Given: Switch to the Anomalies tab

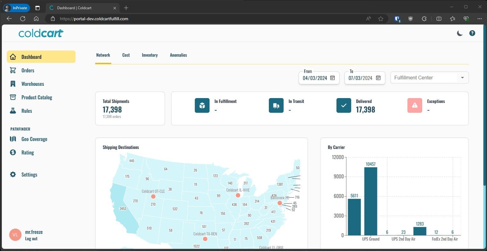Looking at the screenshot, I should coord(178,55).
